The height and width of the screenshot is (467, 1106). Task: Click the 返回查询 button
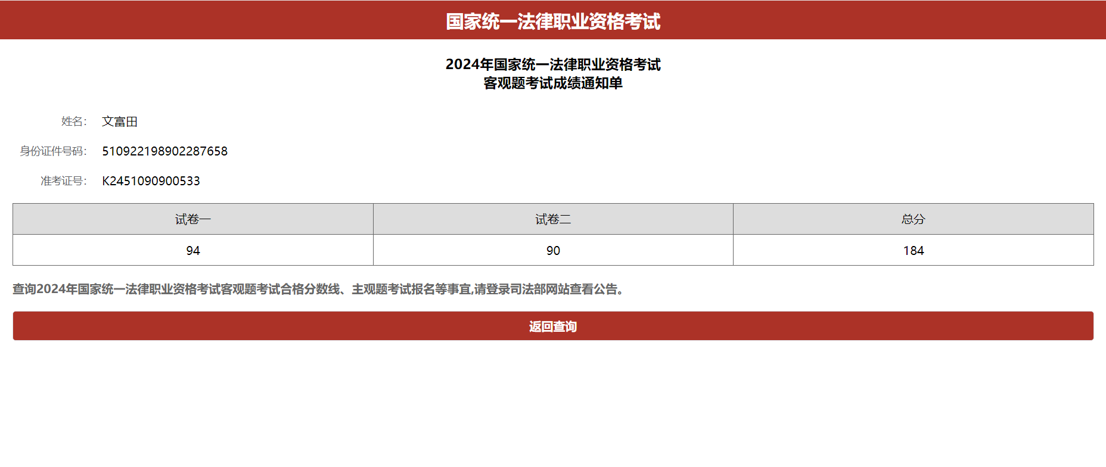(553, 326)
